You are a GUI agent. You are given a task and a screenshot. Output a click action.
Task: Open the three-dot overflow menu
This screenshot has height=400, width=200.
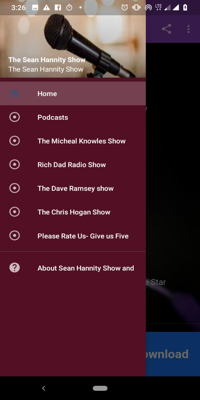point(188,29)
